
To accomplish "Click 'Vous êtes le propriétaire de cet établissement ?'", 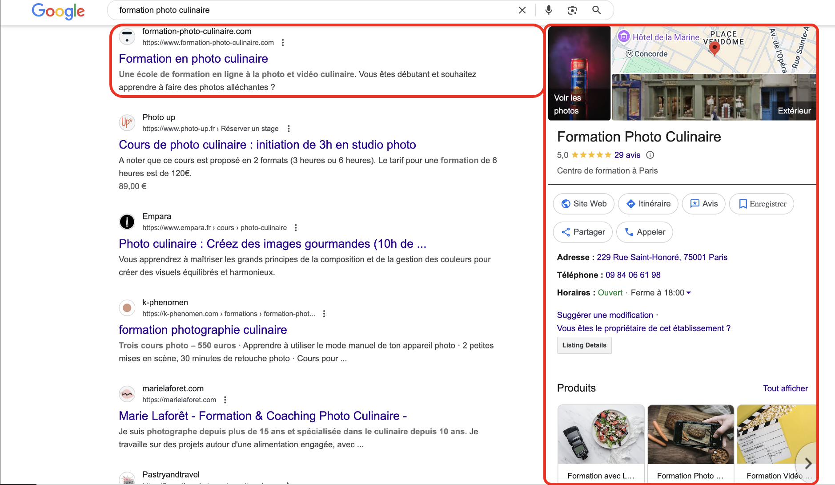I will pos(644,328).
